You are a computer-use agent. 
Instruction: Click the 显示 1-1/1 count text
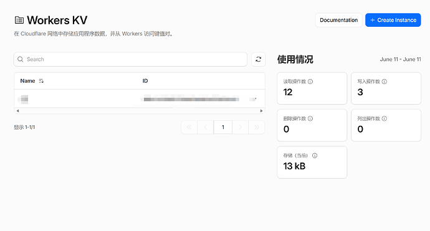pyautogui.click(x=24, y=127)
